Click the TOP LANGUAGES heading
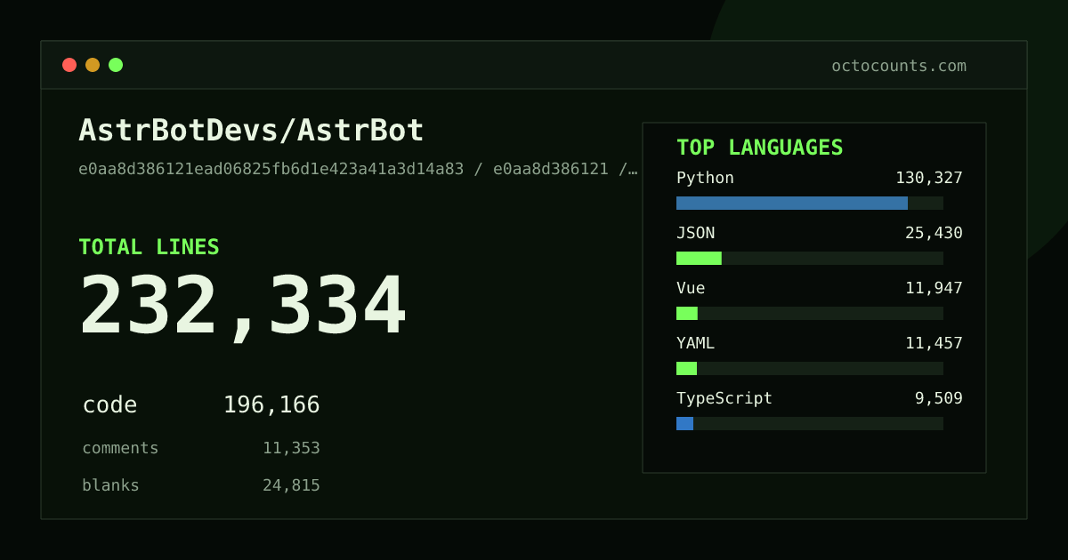This screenshot has width=1068, height=560. pyautogui.click(x=760, y=148)
